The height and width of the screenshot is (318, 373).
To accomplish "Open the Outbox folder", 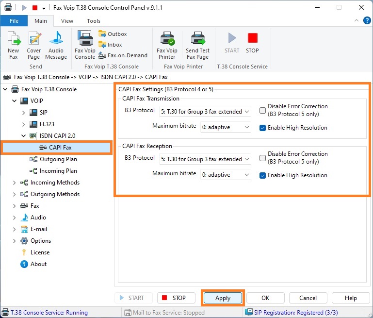I will pyautogui.click(x=113, y=34).
